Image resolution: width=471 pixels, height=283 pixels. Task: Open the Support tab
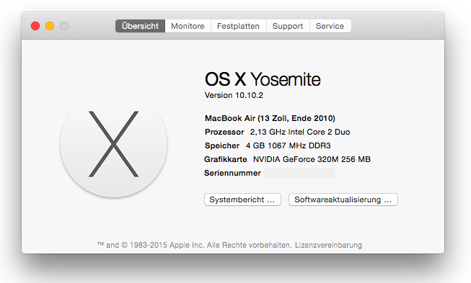288,26
